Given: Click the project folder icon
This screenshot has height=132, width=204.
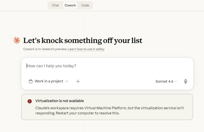Looking at the screenshot, I should pos(31,81).
